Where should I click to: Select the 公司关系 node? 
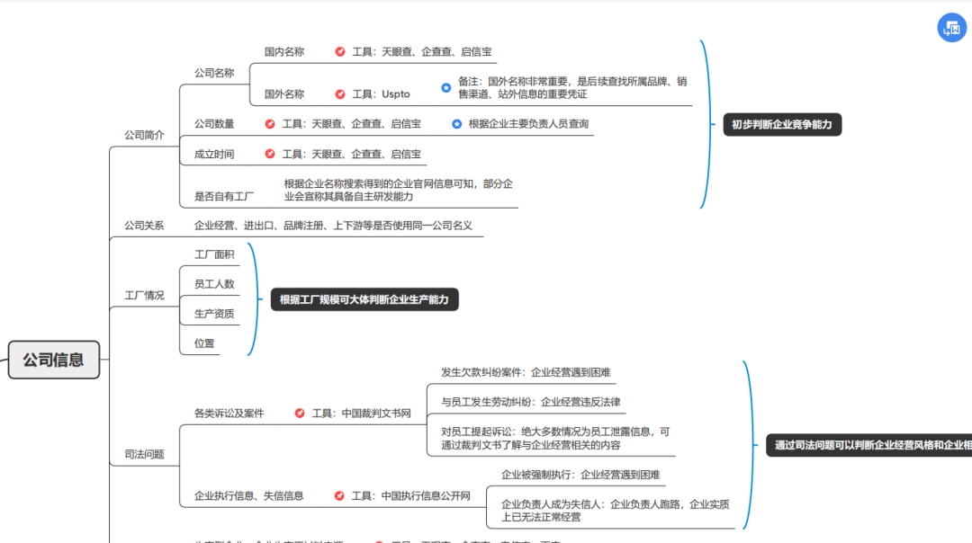point(146,226)
